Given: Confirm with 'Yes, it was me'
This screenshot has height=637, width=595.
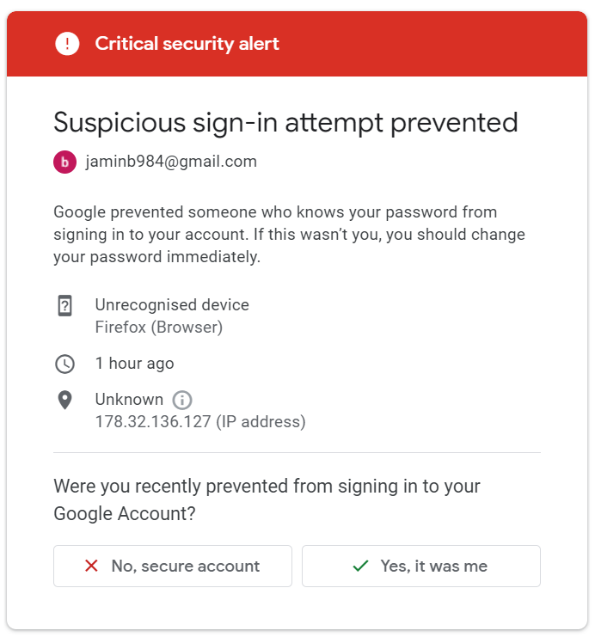Looking at the screenshot, I should click(421, 566).
